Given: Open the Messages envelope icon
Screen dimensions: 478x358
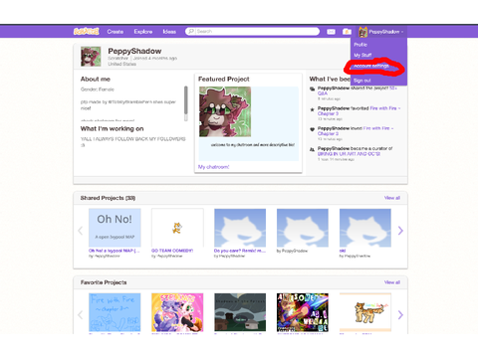Looking at the screenshot, I should coord(331,32).
